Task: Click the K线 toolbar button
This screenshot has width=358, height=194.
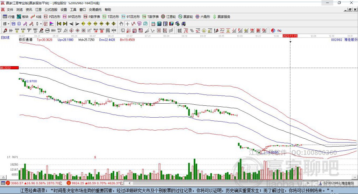Action: pos(36,17)
